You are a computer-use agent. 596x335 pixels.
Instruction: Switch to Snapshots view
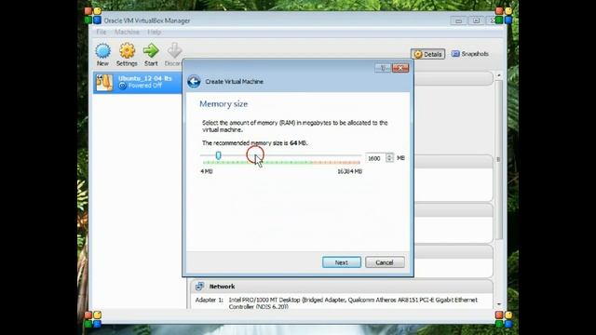coord(469,54)
